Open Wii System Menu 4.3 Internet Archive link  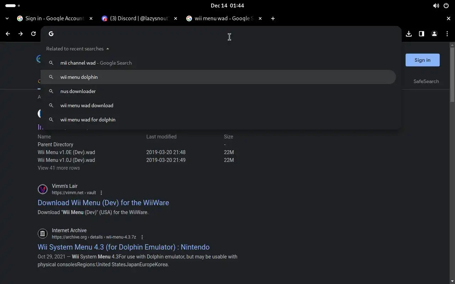(x=123, y=247)
